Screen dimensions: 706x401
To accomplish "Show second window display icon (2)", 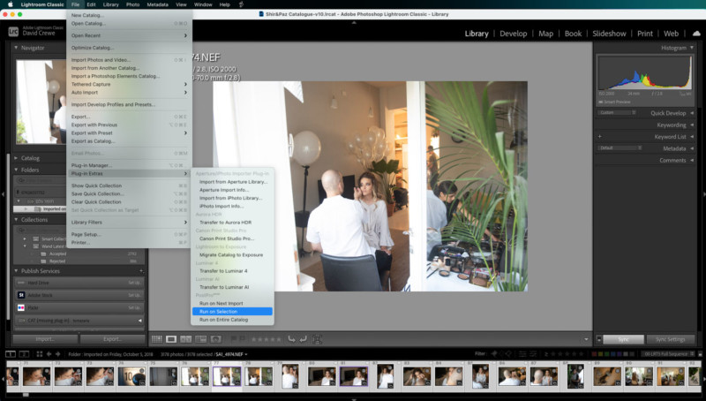I will pos(25,354).
